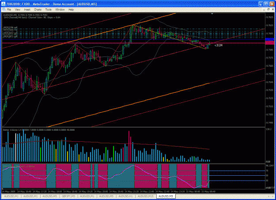
Task: Open the File menu
Action: (9, 10)
